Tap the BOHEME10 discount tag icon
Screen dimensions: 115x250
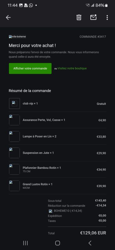click(50, 211)
